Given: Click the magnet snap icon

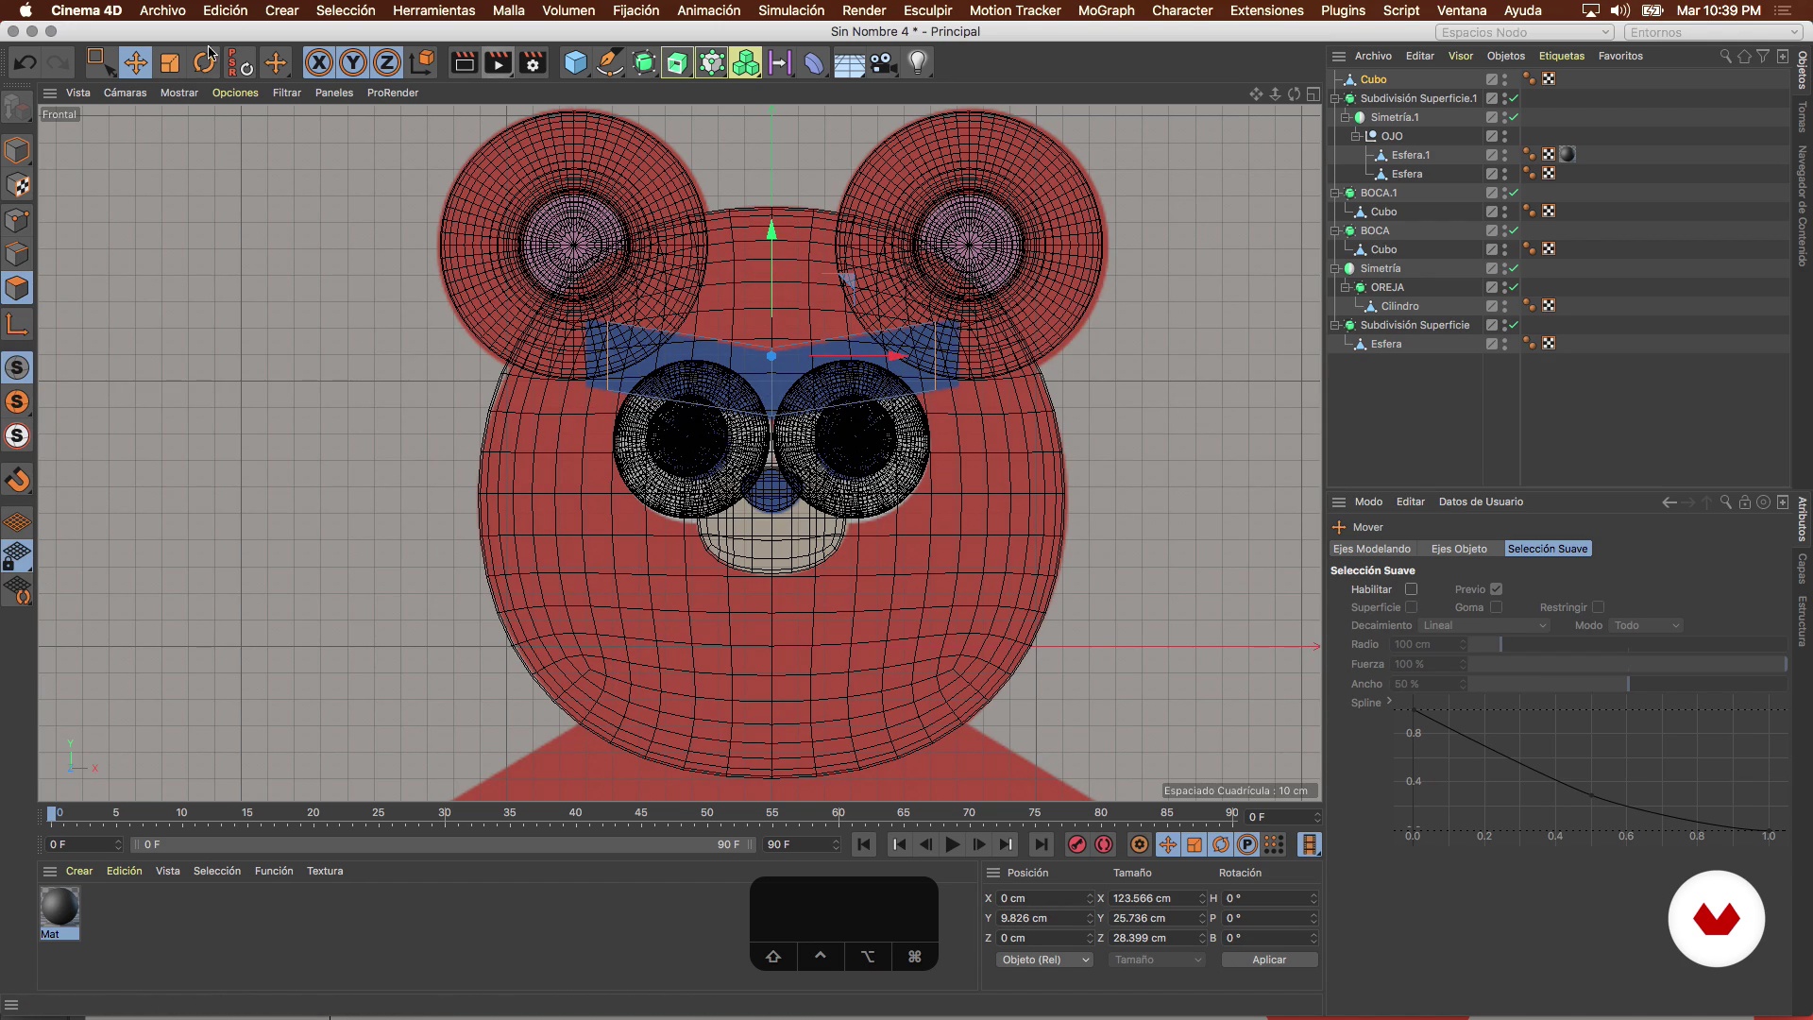Looking at the screenshot, I should 17,480.
